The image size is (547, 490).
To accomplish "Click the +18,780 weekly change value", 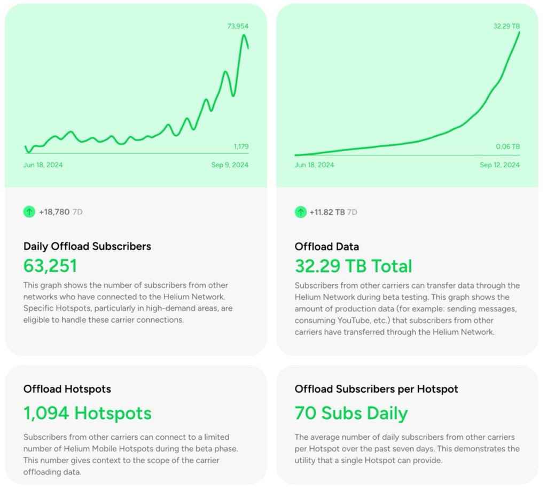I will point(54,212).
